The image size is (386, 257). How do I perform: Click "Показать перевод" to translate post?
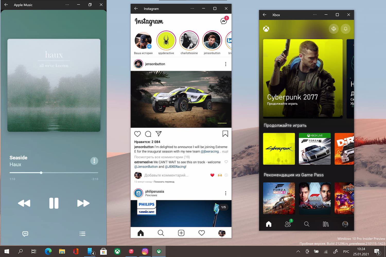click(x=164, y=182)
